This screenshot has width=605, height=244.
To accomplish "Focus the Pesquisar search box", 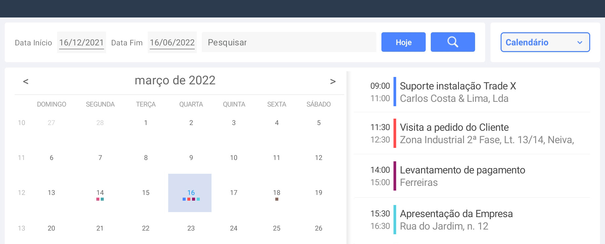I will pos(289,42).
